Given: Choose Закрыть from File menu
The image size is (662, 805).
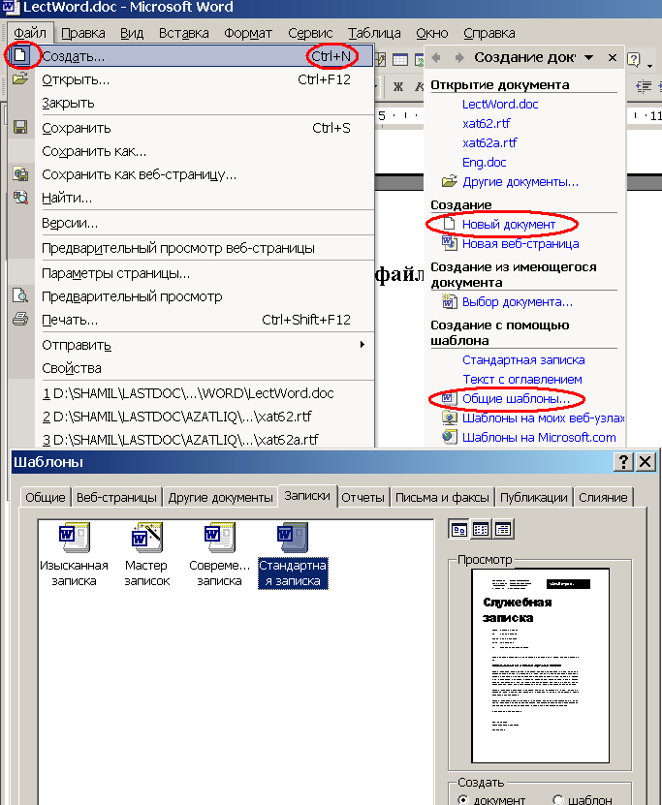Looking at the screenshot, I should [205, 103].
